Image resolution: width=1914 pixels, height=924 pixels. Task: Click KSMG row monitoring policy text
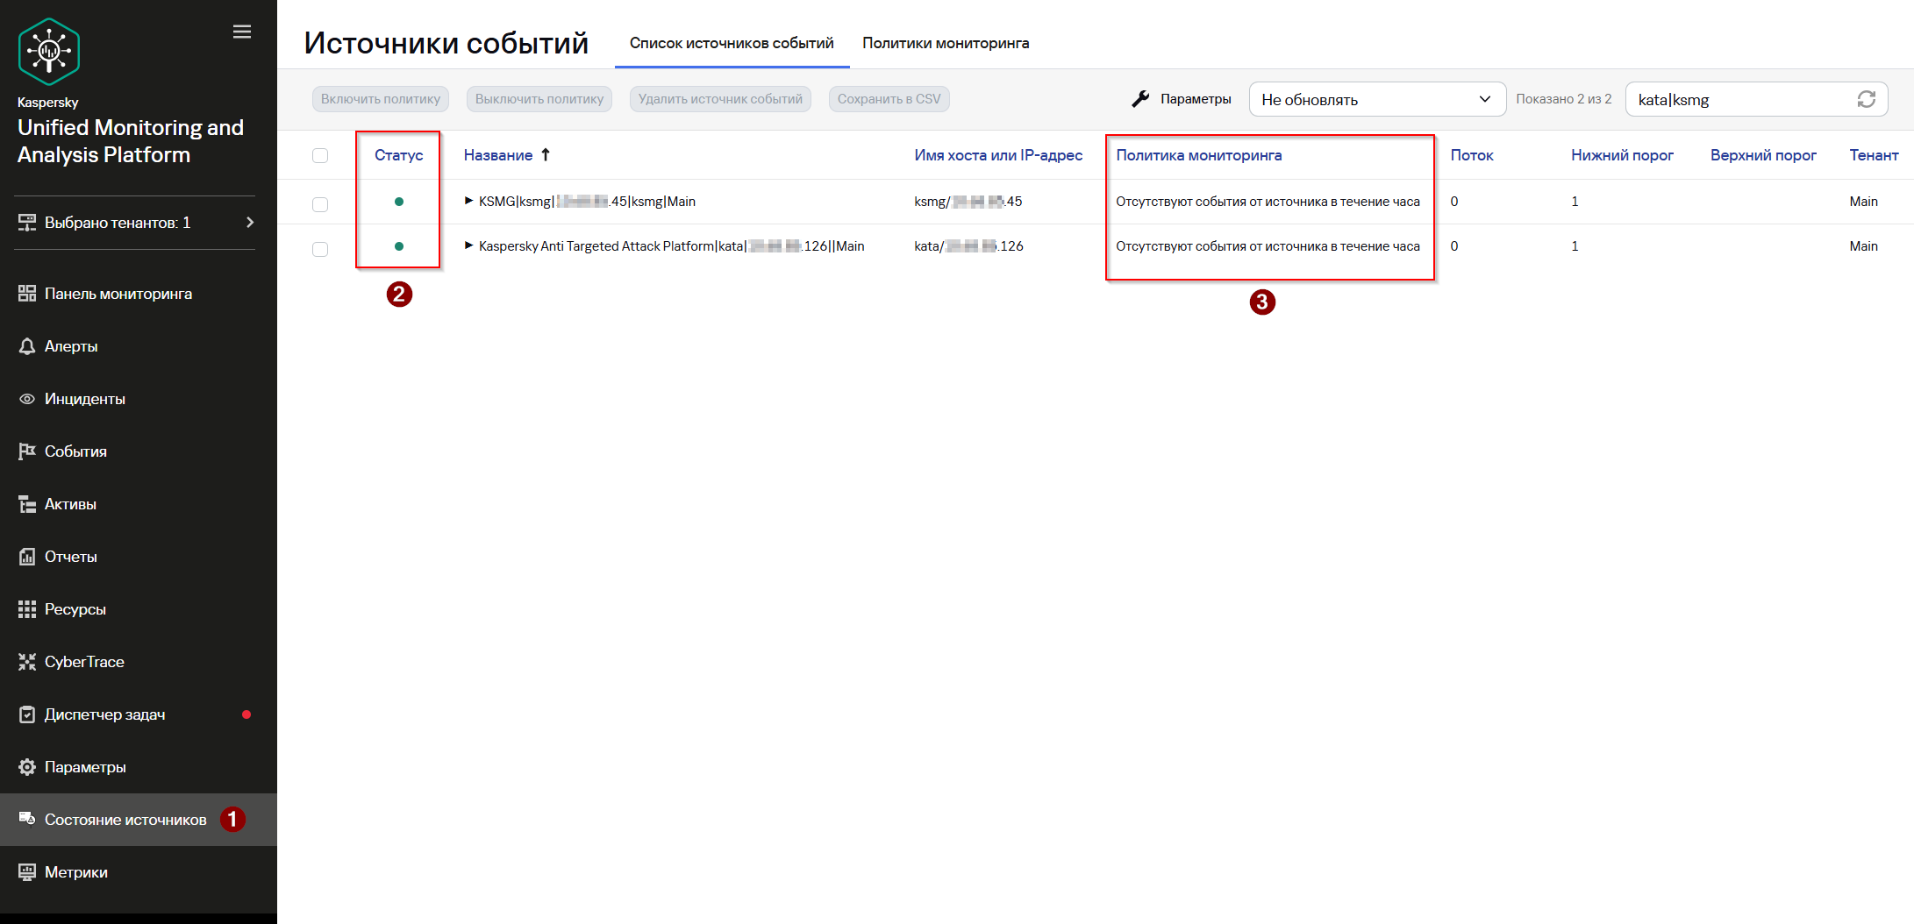1268,202
